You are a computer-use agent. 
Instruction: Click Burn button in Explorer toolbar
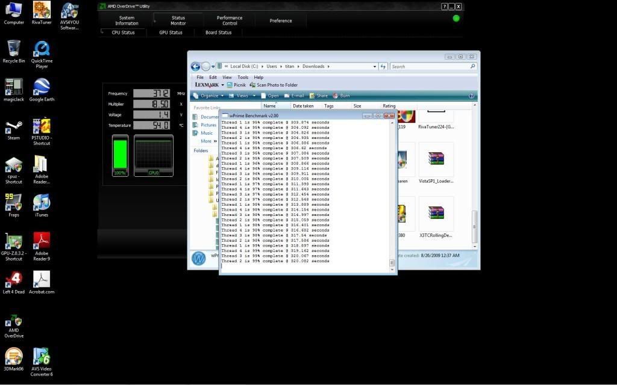pos(341,96)
